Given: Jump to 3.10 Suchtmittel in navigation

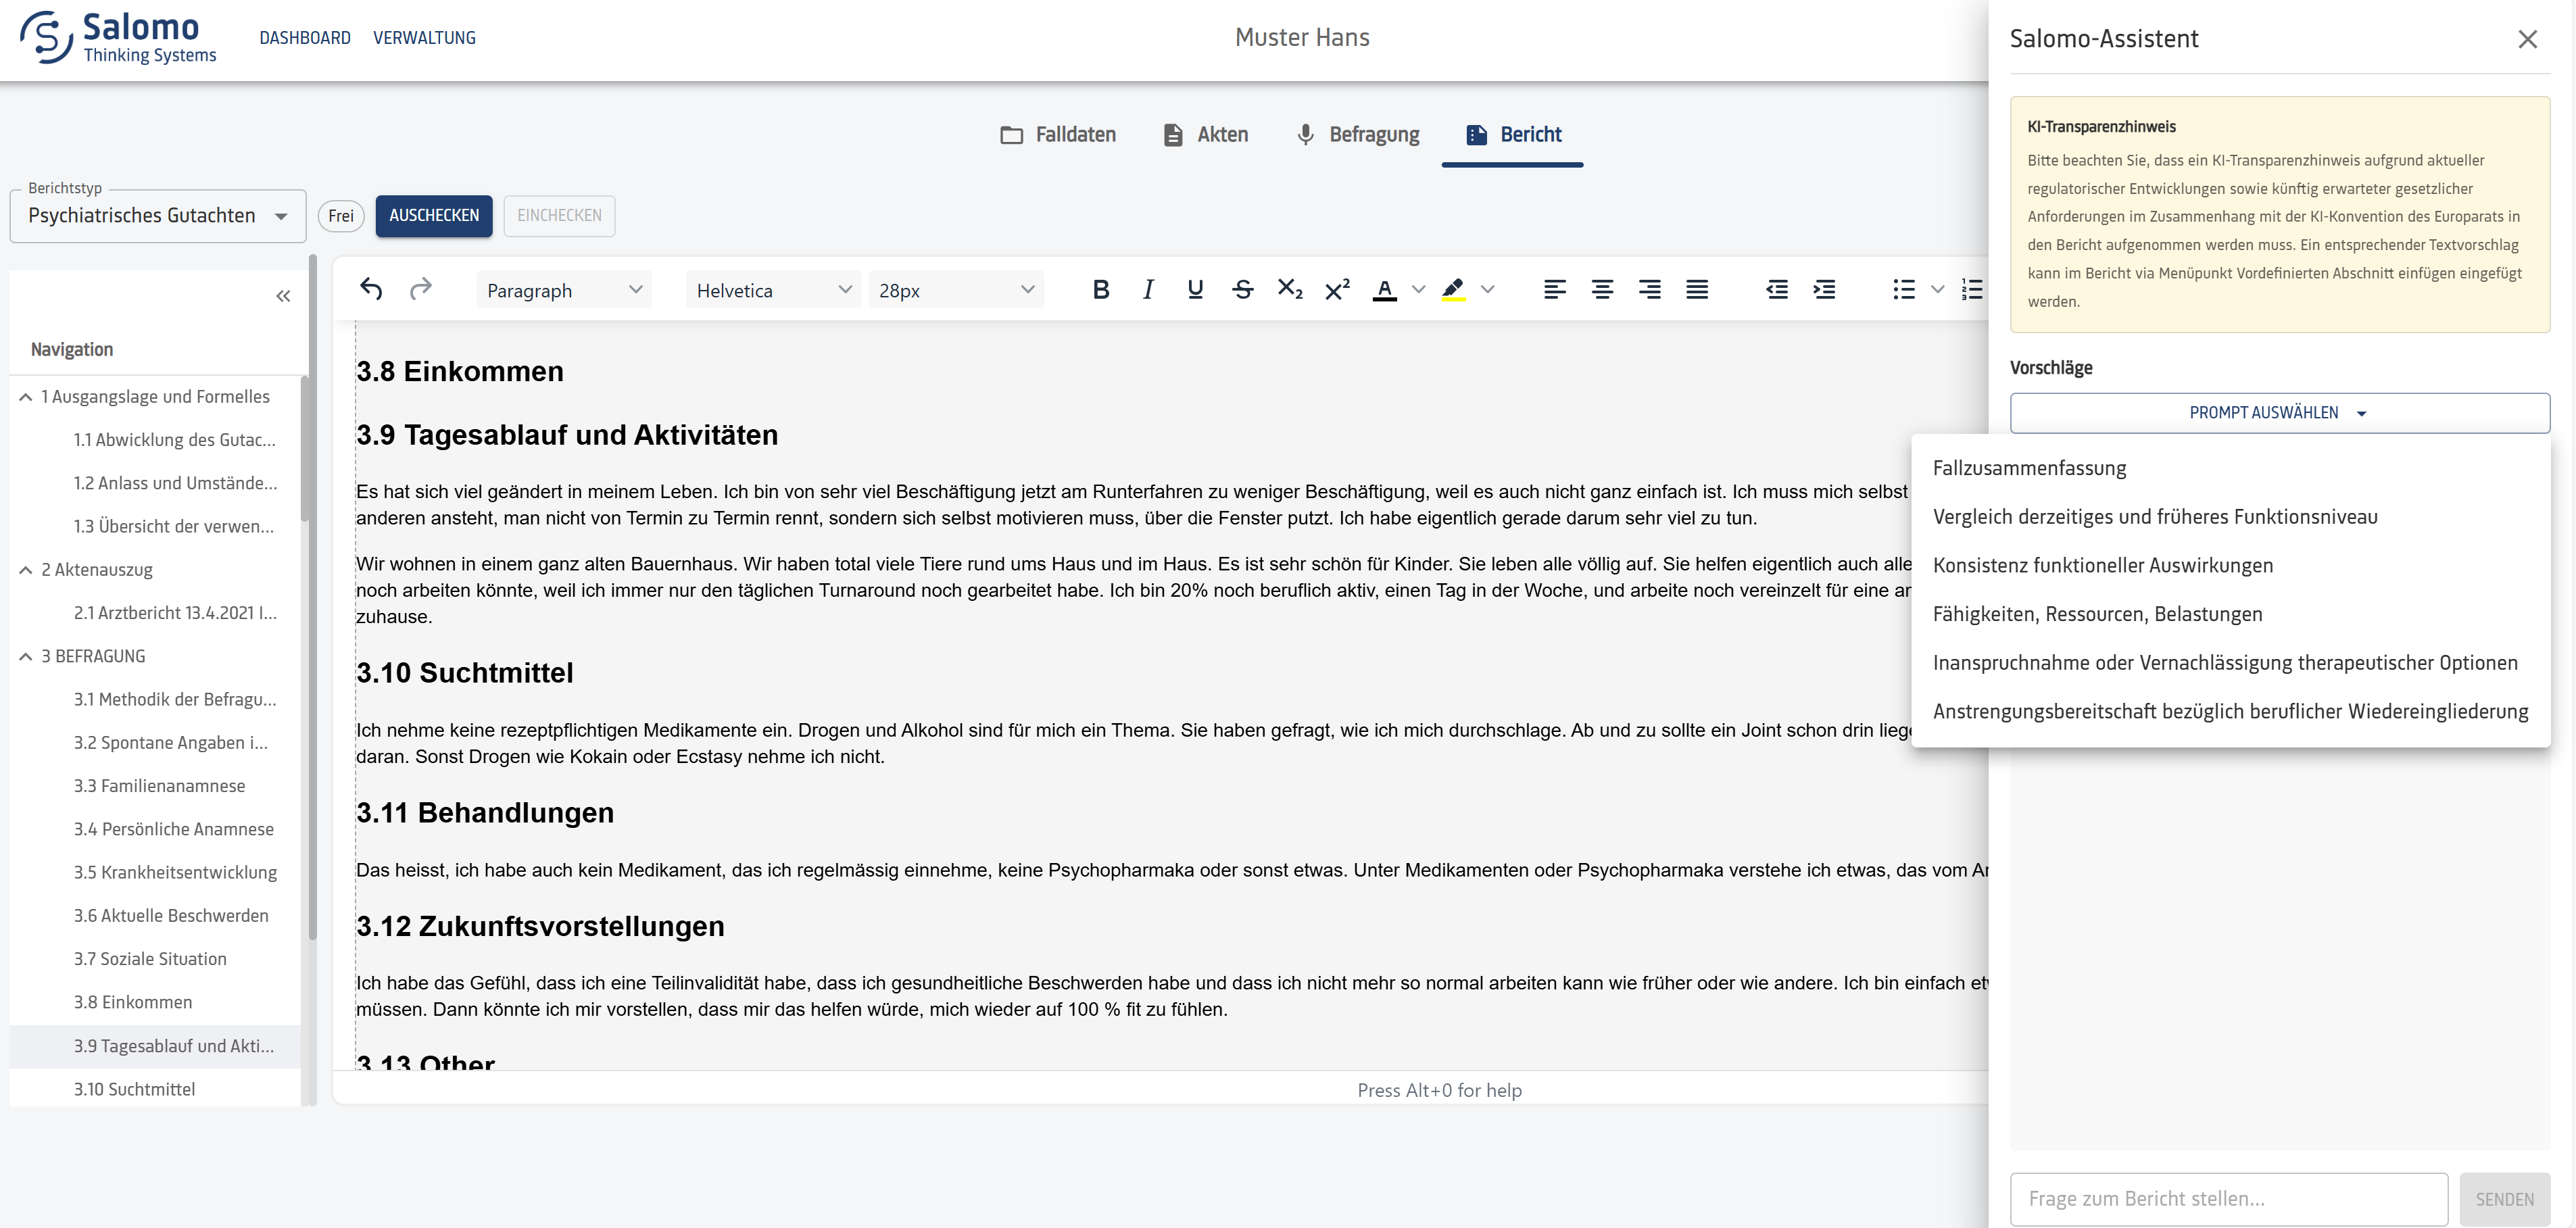Looking at the screenshot, I should 134,1089.
